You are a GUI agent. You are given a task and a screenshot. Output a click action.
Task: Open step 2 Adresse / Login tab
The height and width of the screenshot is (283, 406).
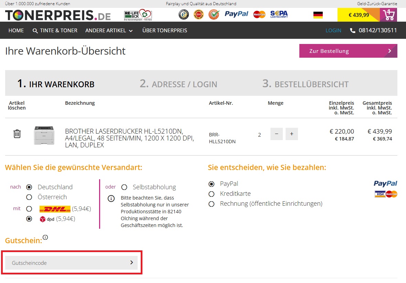click(x=179, y=84)
